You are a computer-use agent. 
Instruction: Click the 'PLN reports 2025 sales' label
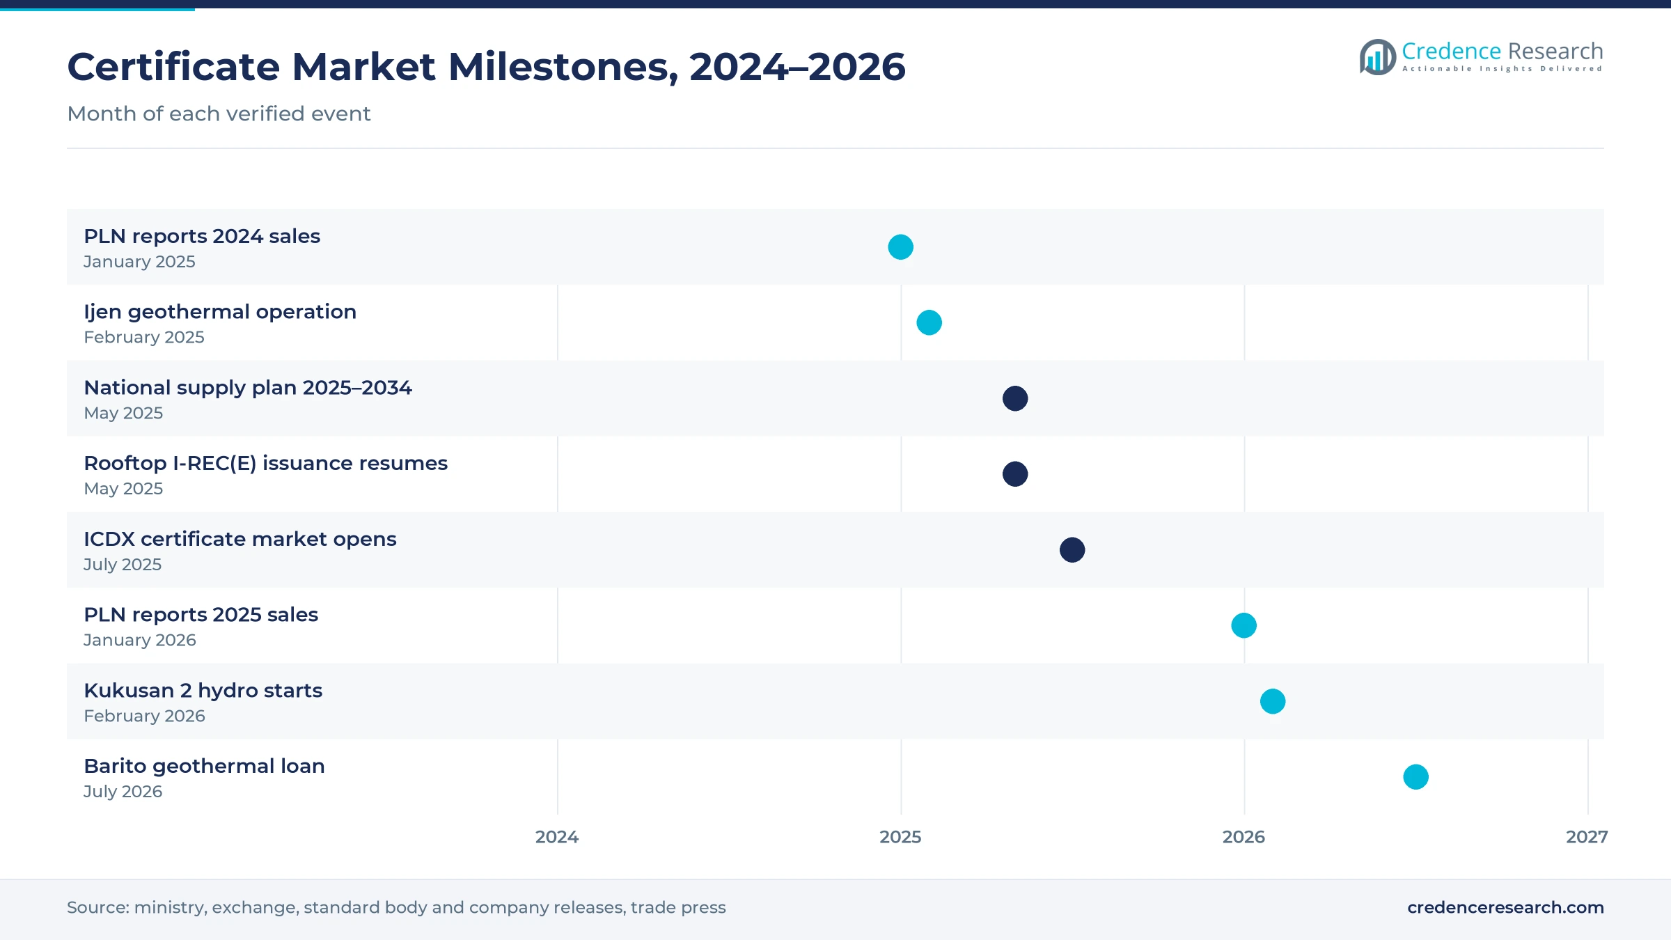(x=201, y=615)
